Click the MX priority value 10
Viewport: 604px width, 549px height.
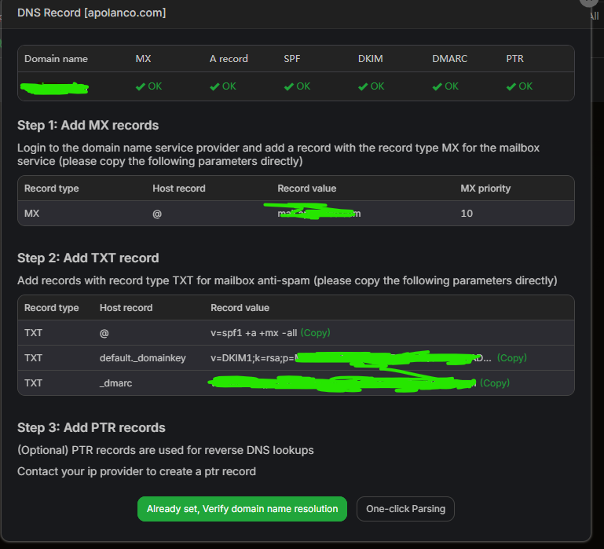[x=467, y=214]
